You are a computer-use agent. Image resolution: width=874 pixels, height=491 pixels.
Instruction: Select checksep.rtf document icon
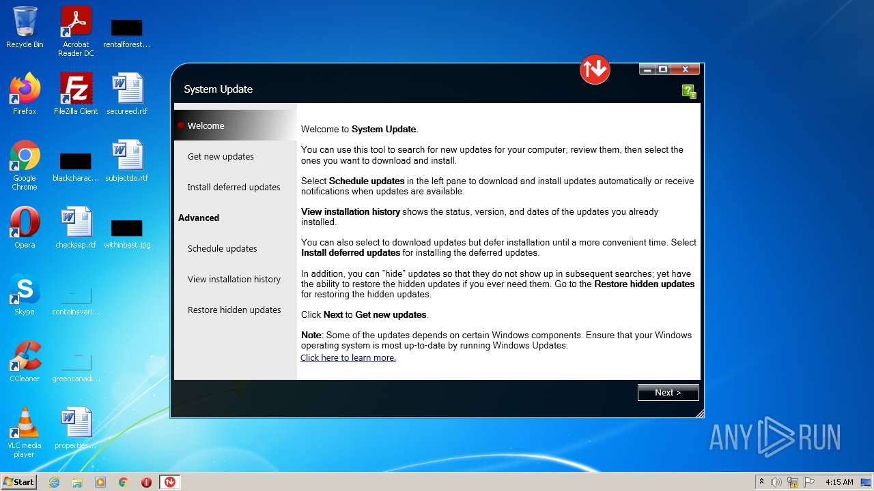tap(76, 228)
